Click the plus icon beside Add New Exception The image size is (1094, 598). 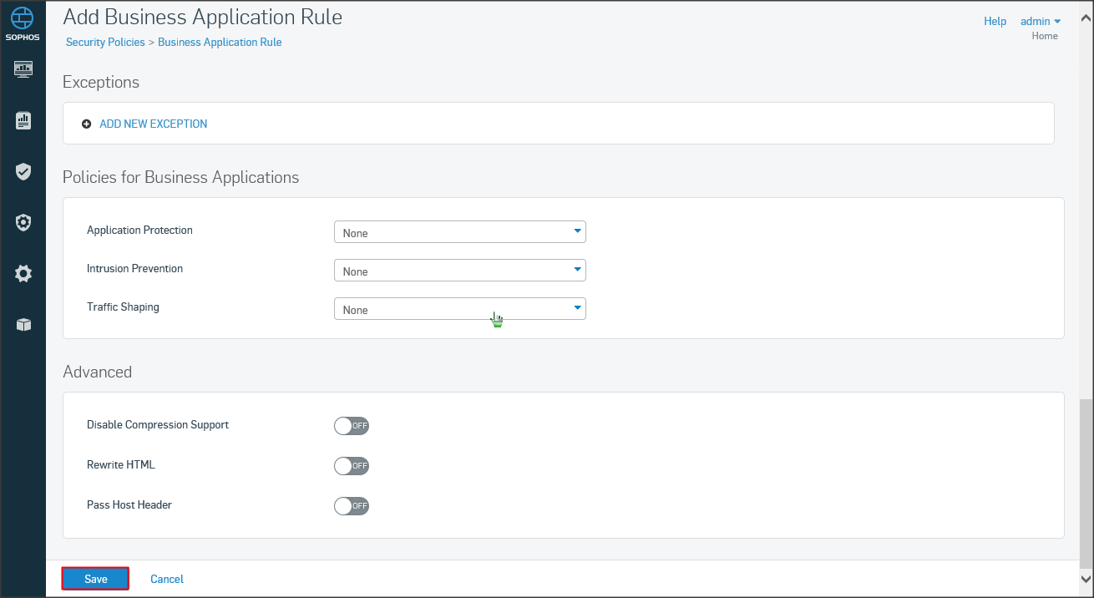pos(86,124)
